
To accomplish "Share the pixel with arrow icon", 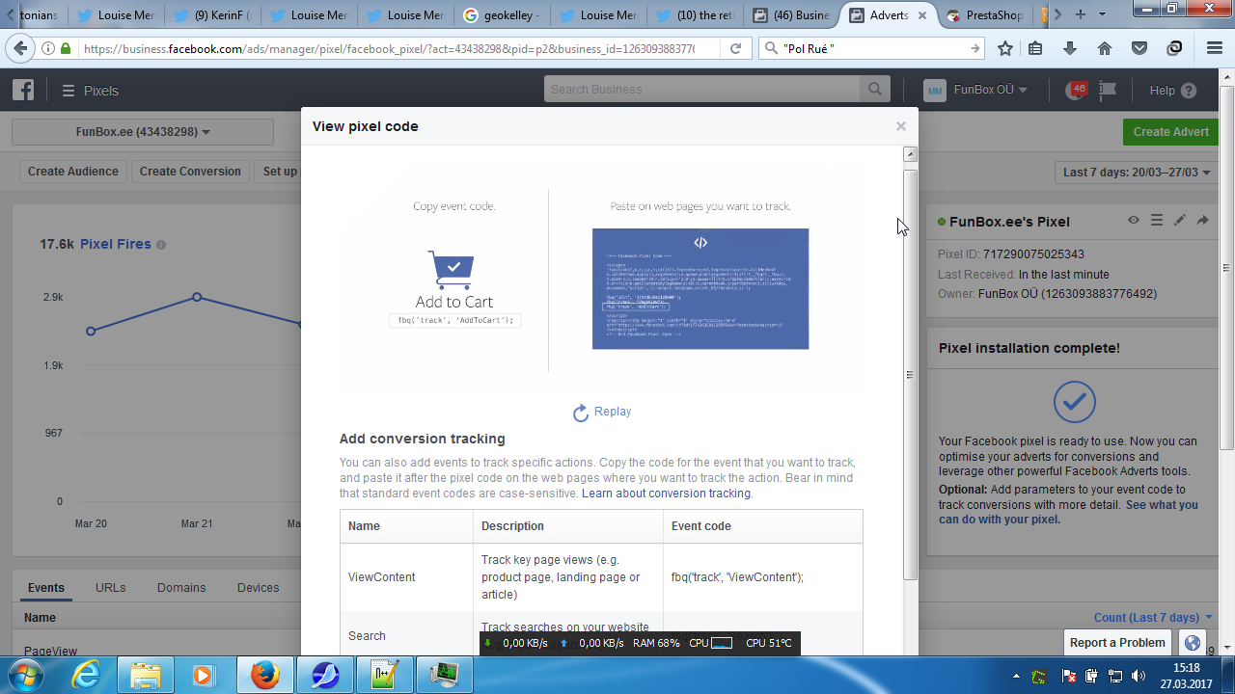I will click(x=1203, y=221).
